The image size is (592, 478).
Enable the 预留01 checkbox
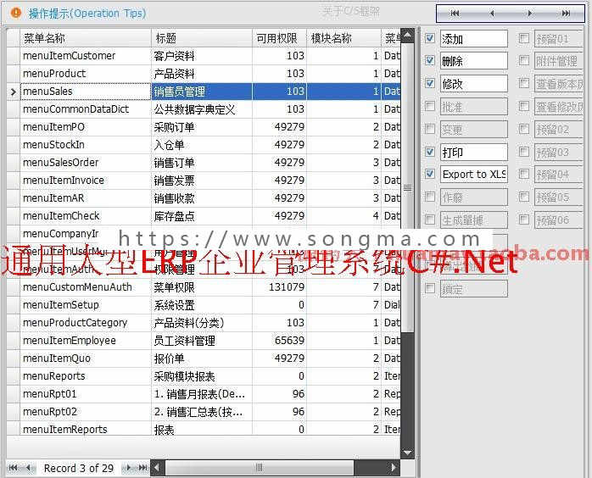click(x=523, y=38)
